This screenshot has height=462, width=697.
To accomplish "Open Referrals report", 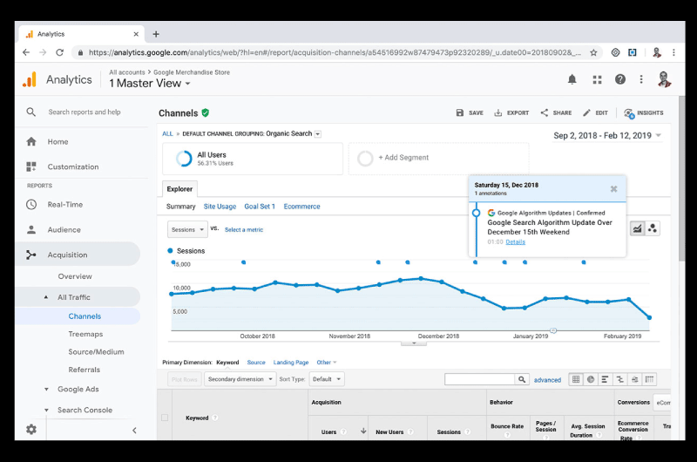I will [x=84, y=370].
